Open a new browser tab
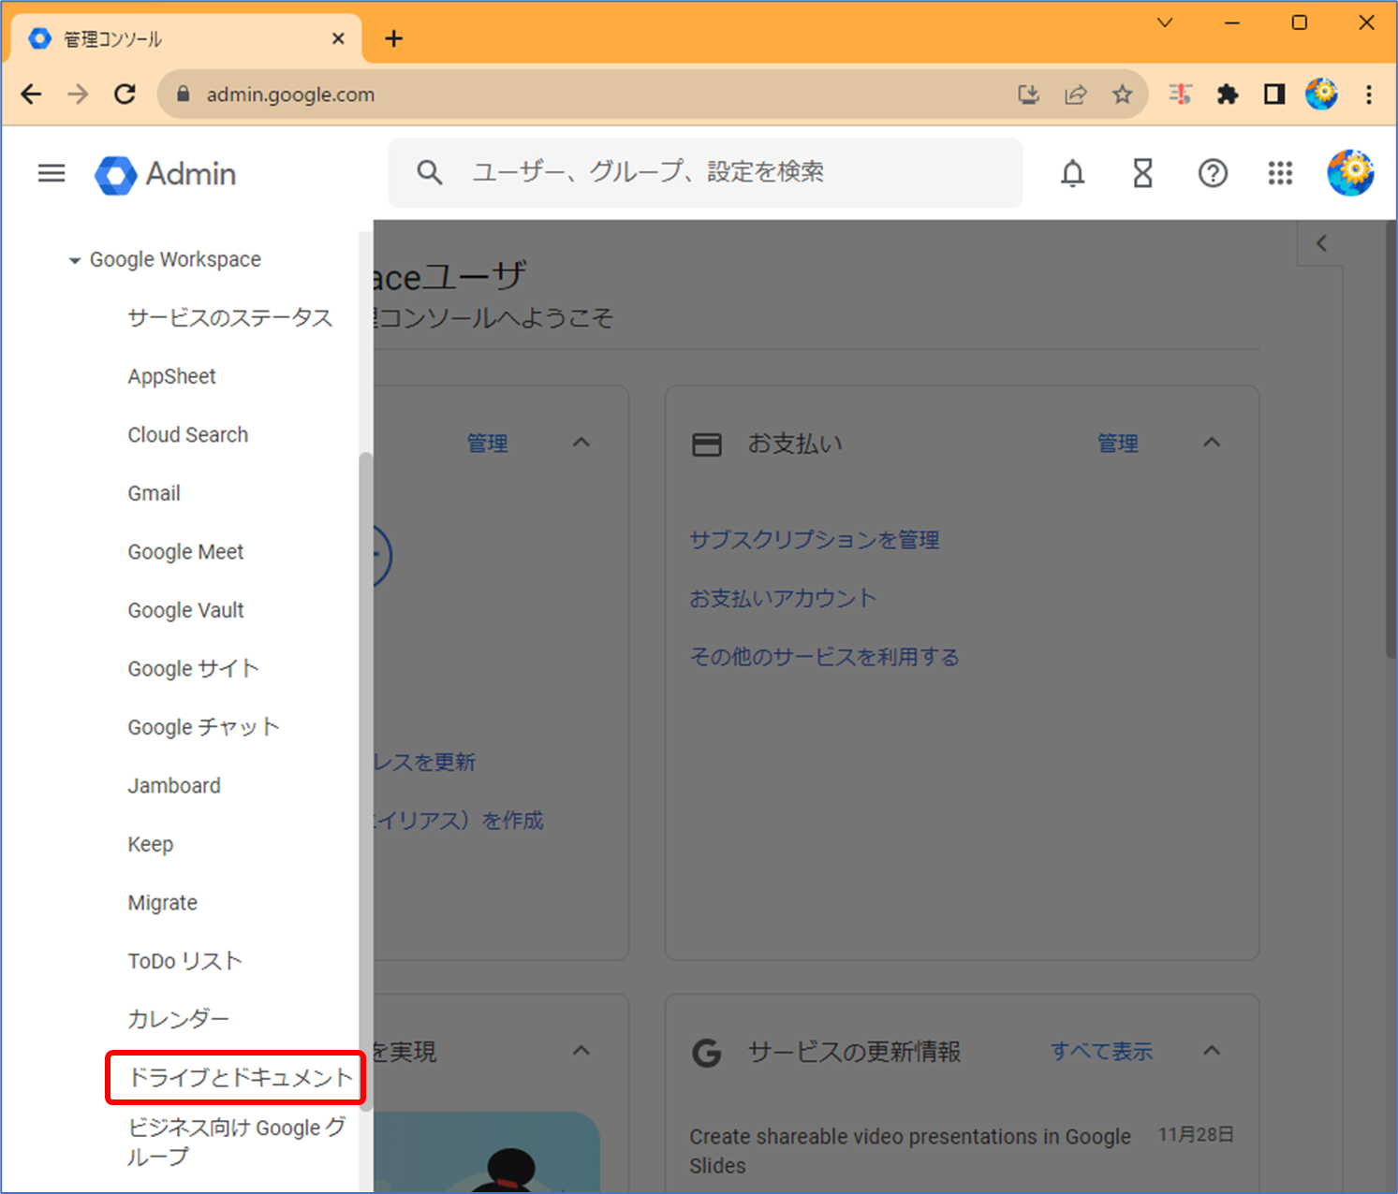 point(394,38)
